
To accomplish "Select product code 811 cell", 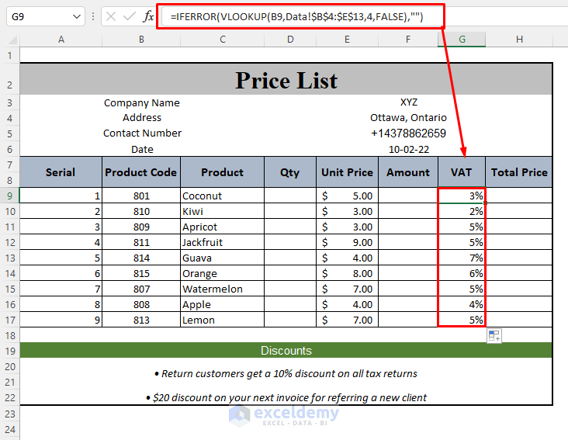I will [141, 243].
